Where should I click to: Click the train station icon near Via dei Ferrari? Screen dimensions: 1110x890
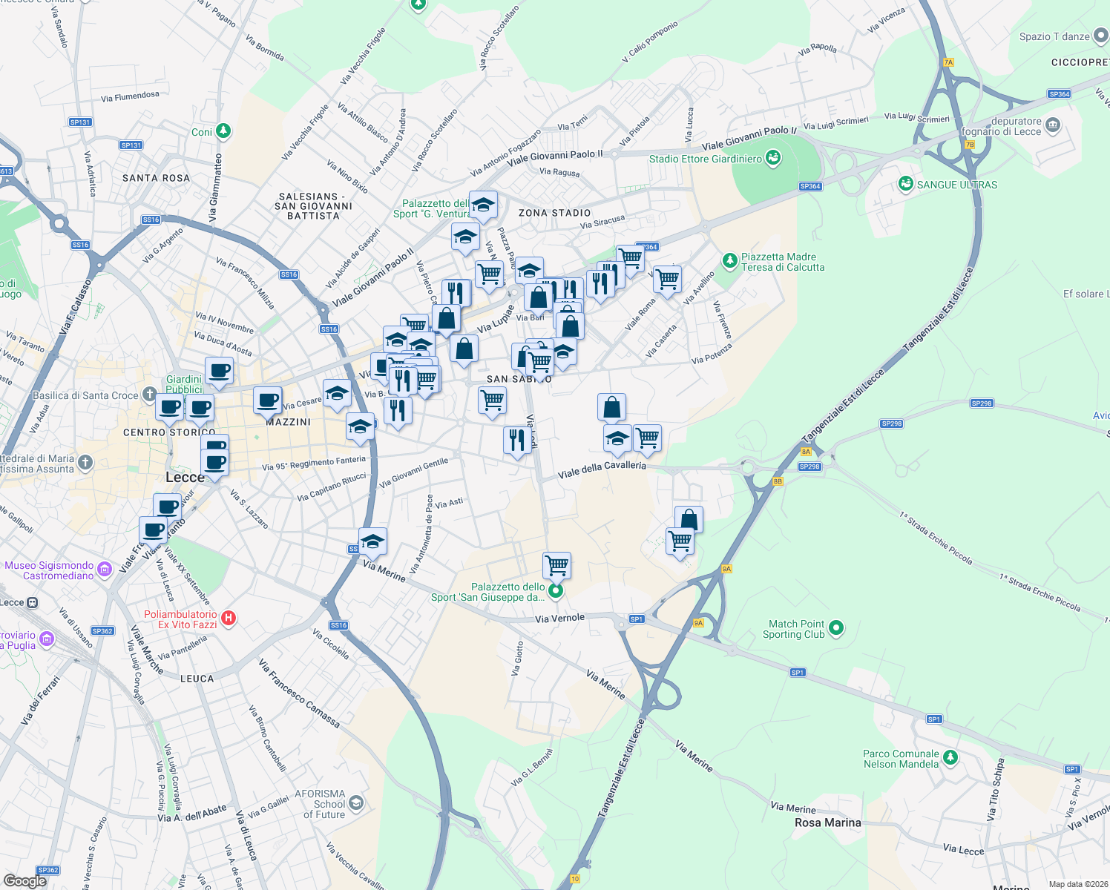pos(32,603)
